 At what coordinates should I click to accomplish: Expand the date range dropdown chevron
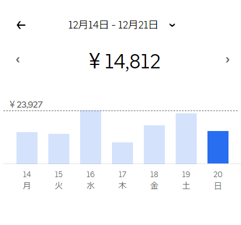[172, 25]
